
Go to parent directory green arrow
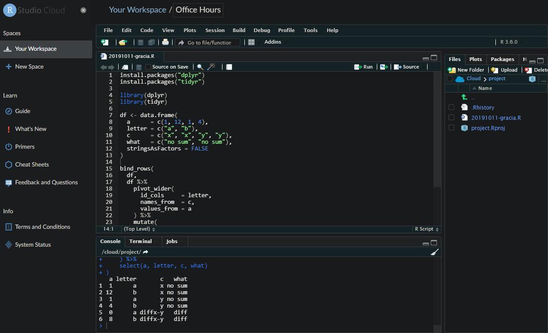[x=464, y=97]
